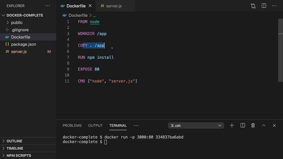Kill terminal with the trash icon
This screenshot has height=159, width=283.
tap(253, 125)
